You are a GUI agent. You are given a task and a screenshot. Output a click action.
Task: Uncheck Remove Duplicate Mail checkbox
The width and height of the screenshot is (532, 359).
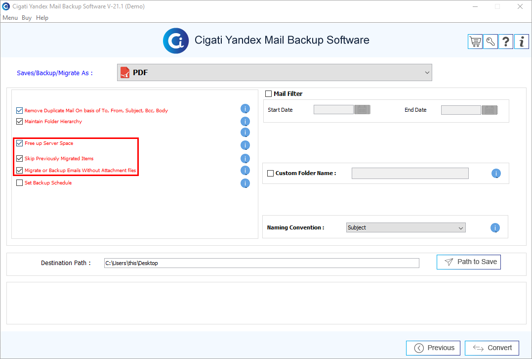click(x=19, y=110)
